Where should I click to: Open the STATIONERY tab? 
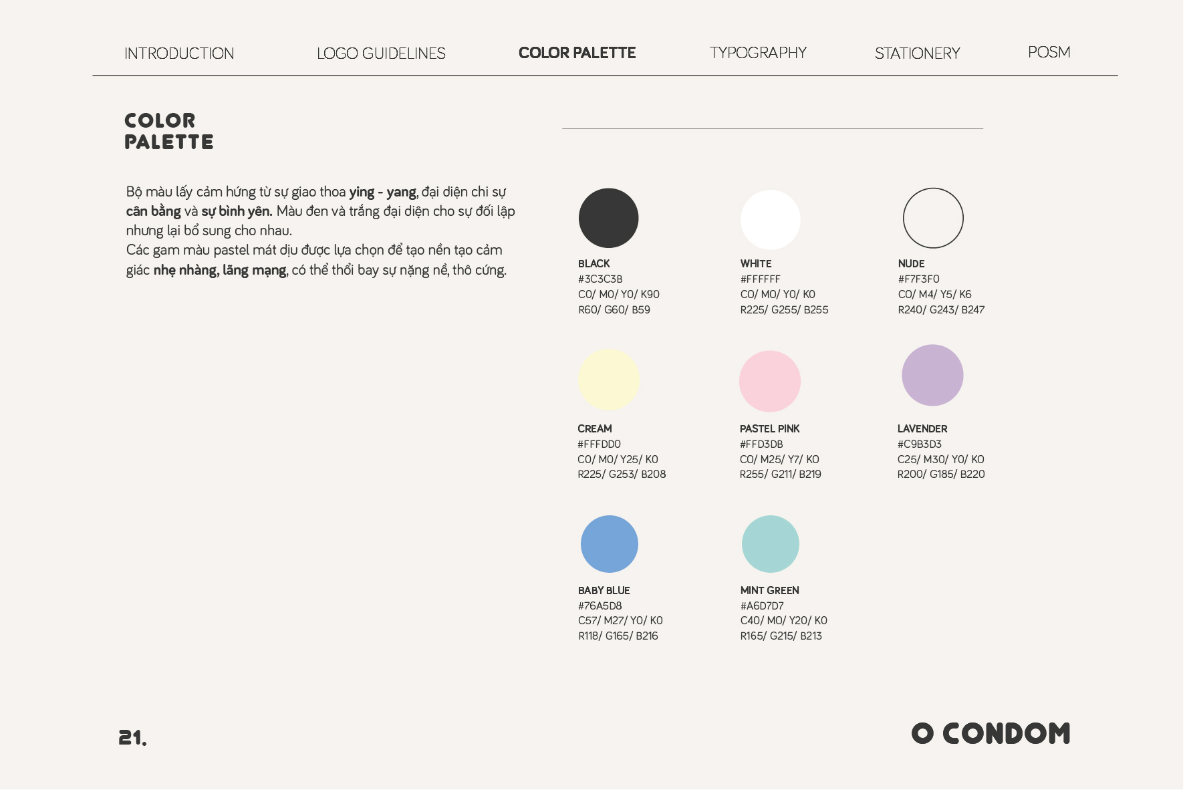917,53
